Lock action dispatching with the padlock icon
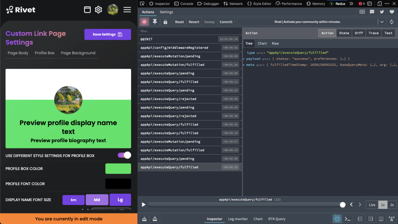398x224 pixels. click(x=165, y=22)
